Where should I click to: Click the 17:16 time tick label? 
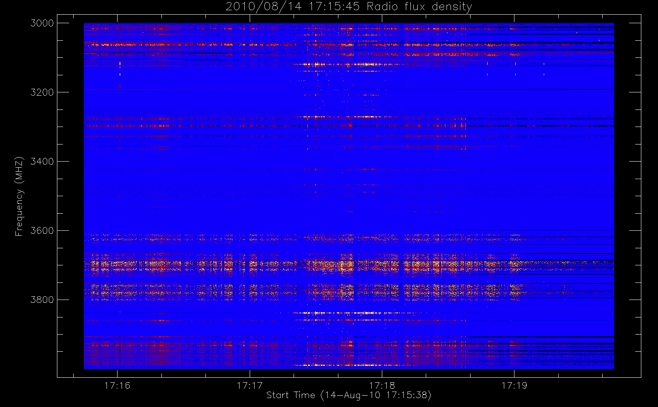tap(118, 385)
